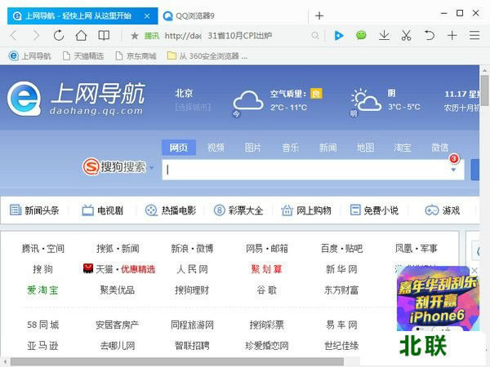Select the 微信 search tab
The width and height of the screenshot is (490, 367).
click(x=439, y=148)
